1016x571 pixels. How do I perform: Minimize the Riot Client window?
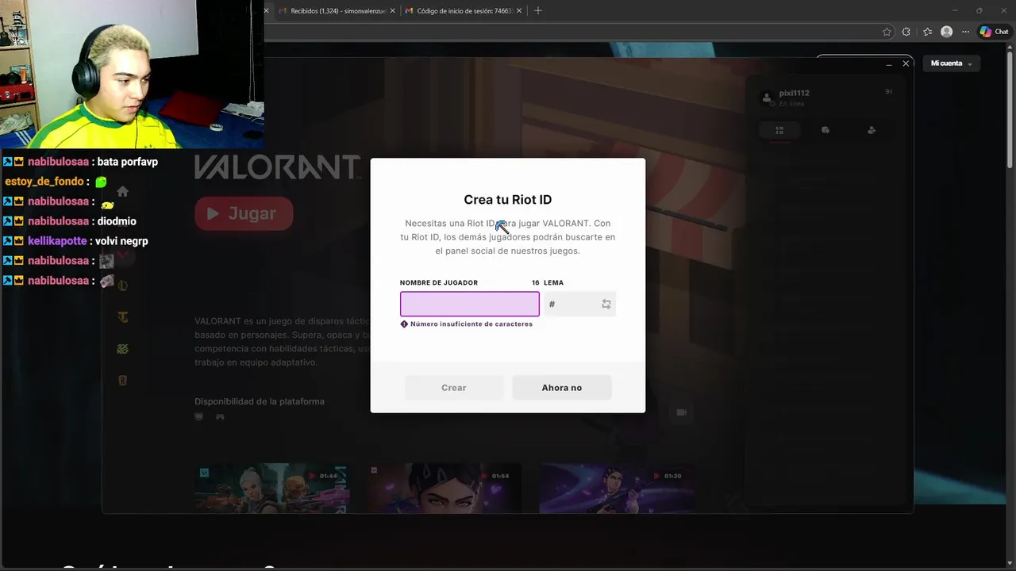888,63
